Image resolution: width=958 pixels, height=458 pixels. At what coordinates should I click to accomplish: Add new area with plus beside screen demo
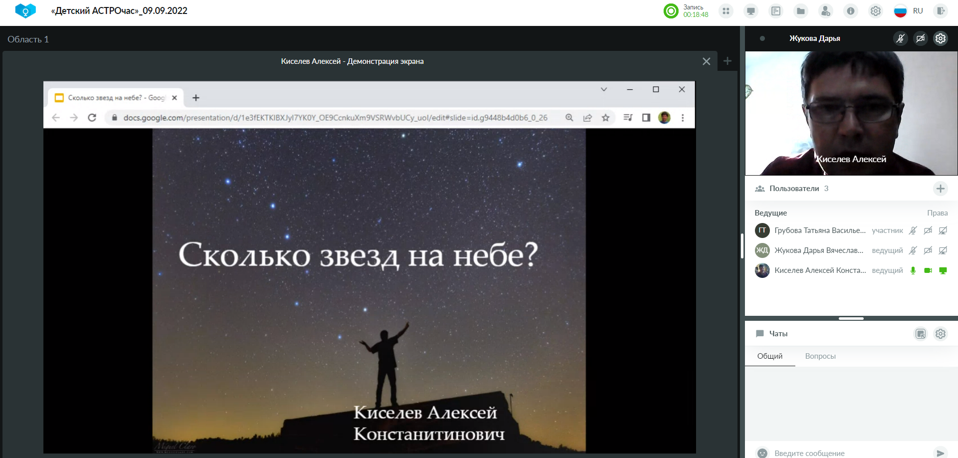[727, 61]
